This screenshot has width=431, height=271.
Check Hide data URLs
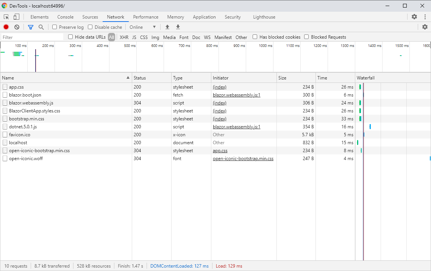70,37
